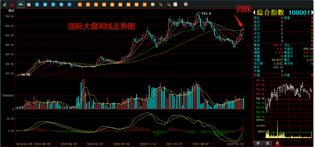The image size is (315, 147).
Task: Switch to quarterly period (季)
Action: [61, 4]
